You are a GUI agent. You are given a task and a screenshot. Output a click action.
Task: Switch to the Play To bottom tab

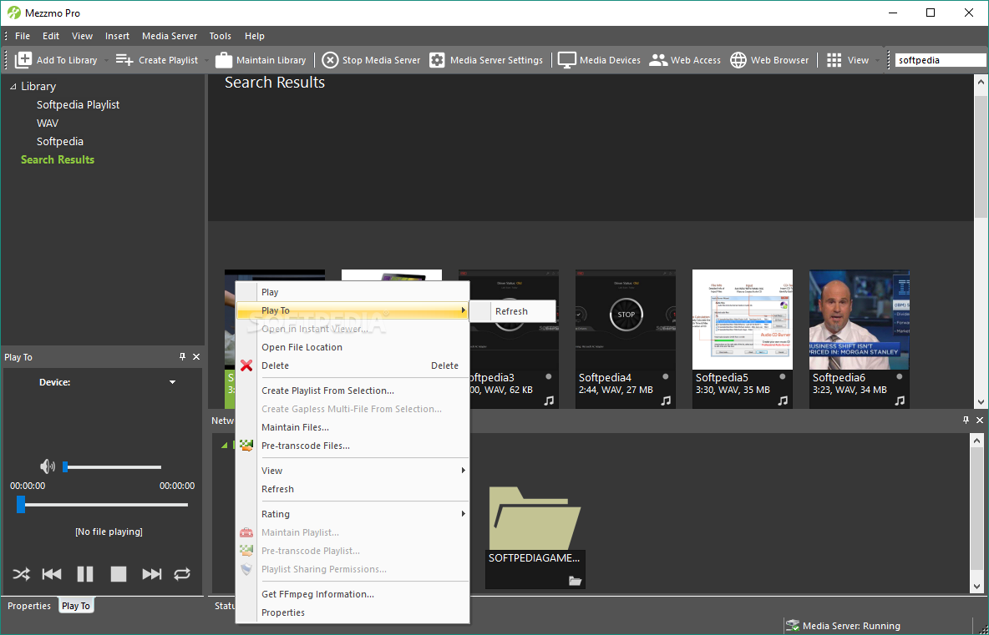pos(76,606)
